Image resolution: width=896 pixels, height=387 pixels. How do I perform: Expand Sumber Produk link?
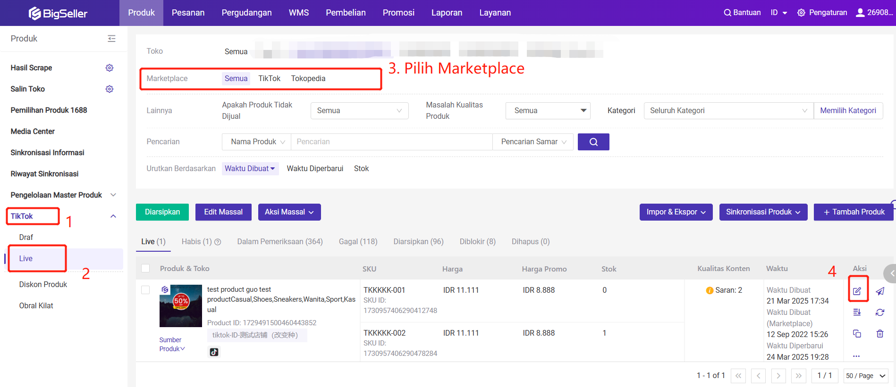(172, 345)
